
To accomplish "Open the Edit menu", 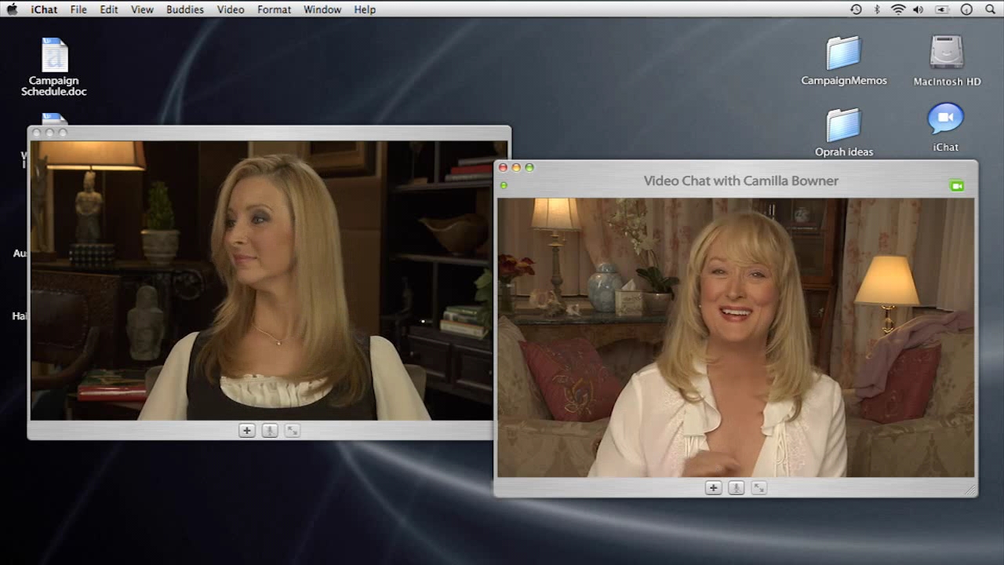I will click(109, 9).
